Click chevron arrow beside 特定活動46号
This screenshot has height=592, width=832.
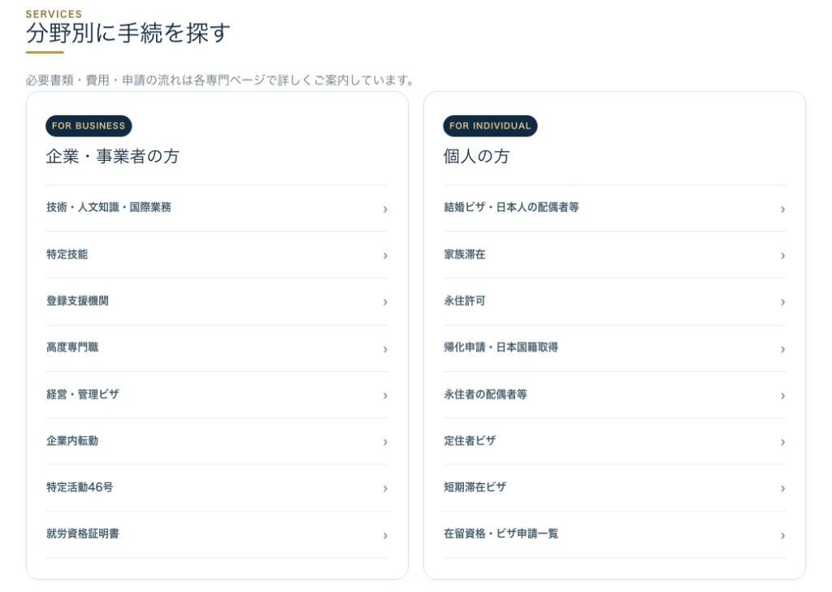[x=385, y=489]
